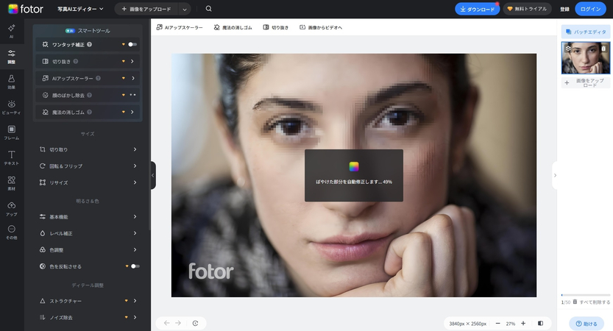The height and width of the screenshot is (331, 613).
Task: Open the ビューティ beauty sidebar tab
Action: click(x=11, y=107)
